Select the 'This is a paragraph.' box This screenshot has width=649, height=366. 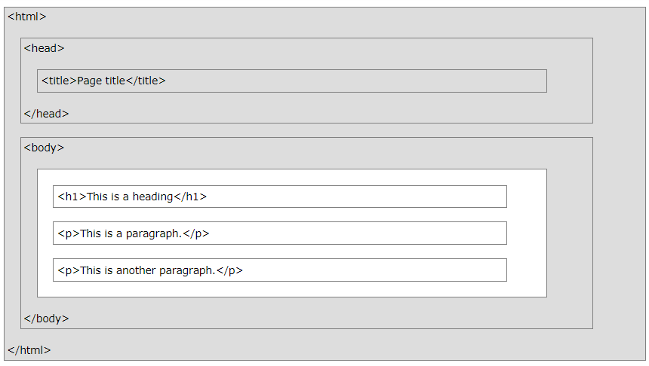tap(280, 233)
